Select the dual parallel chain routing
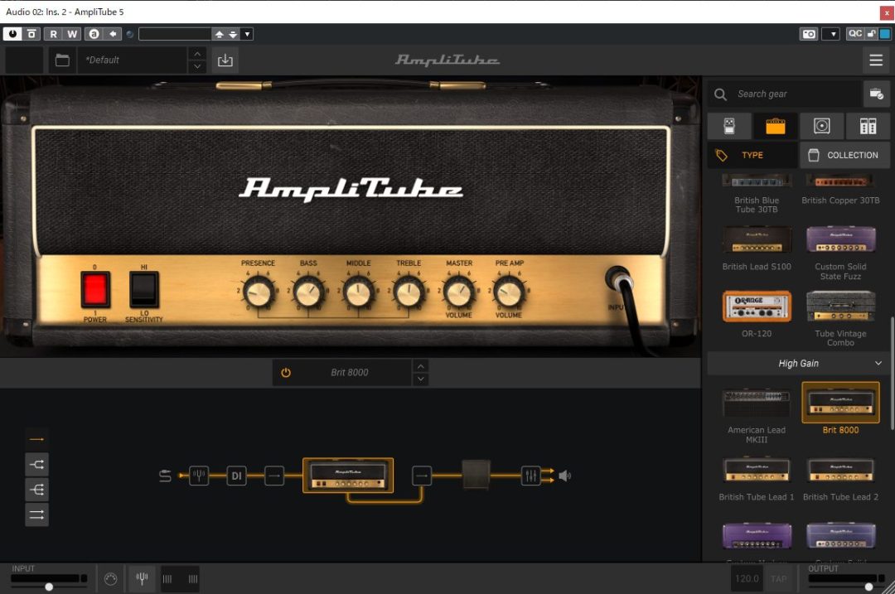895x594 pixels. (36, 514)
